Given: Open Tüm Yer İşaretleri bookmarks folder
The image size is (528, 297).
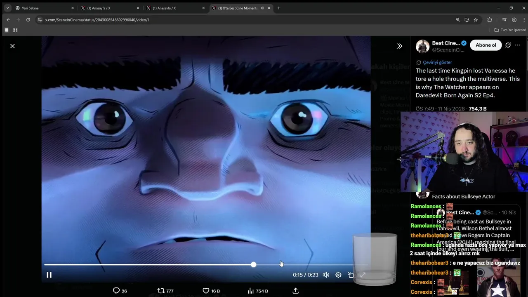Looking at the screenshot, I should (510, 30).
